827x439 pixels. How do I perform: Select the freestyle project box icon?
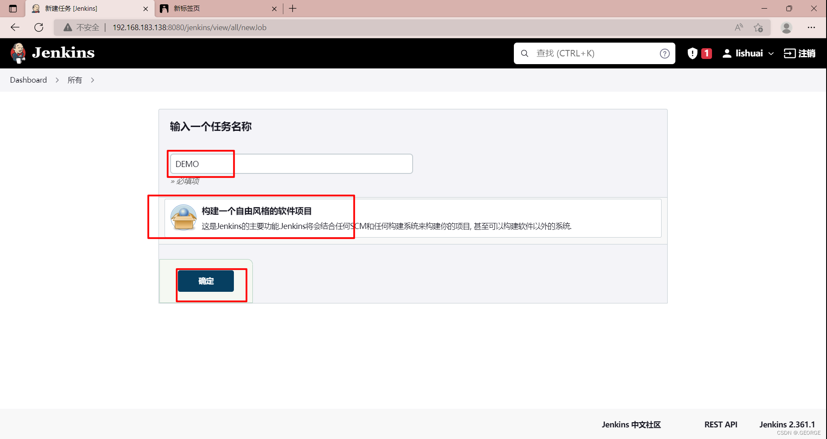click(183, 217)
